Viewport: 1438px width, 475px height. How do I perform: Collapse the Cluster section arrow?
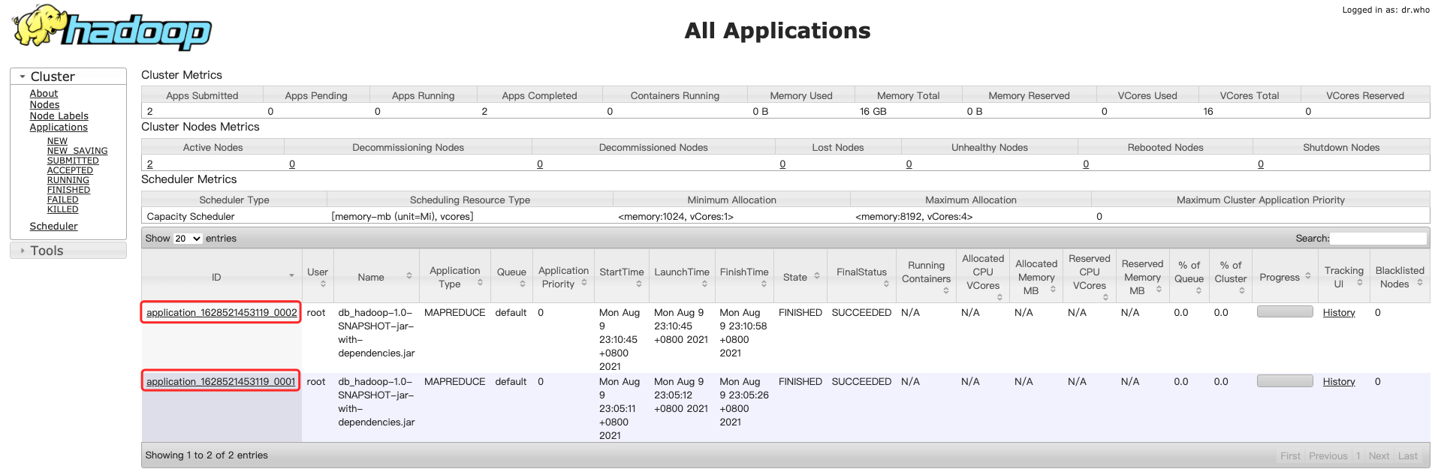[x=23, y=77]
